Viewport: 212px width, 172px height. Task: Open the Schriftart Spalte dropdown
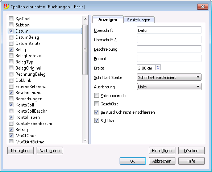(x=169, y=77)
